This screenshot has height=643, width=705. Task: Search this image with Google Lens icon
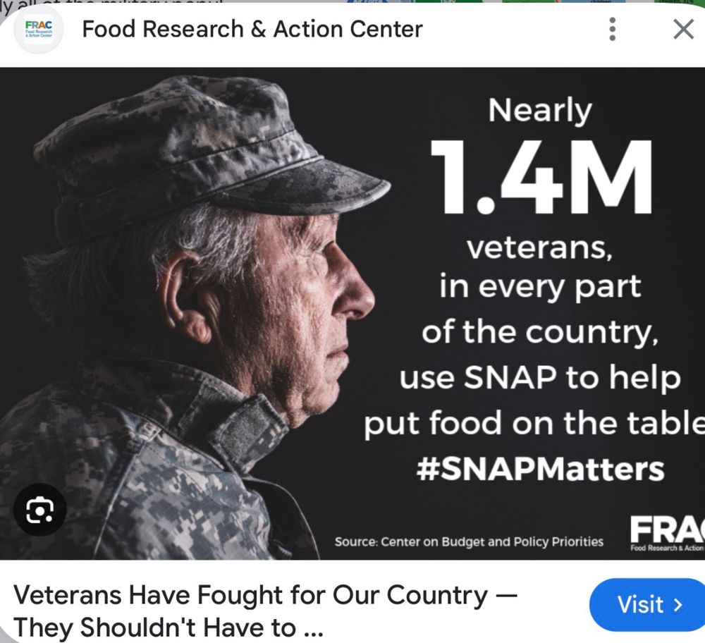(x=40, y=510)
